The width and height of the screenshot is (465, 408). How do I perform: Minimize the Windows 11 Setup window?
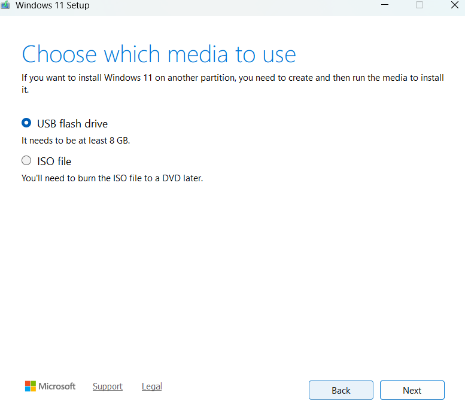point(385,5)
